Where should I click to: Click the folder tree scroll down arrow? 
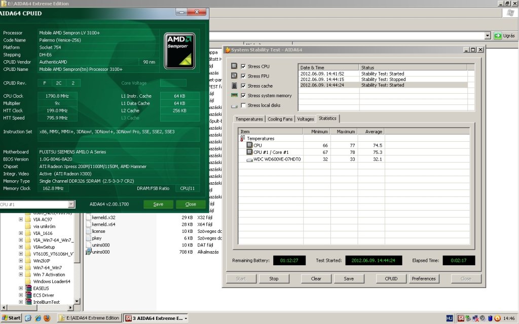tap(77, 301)
